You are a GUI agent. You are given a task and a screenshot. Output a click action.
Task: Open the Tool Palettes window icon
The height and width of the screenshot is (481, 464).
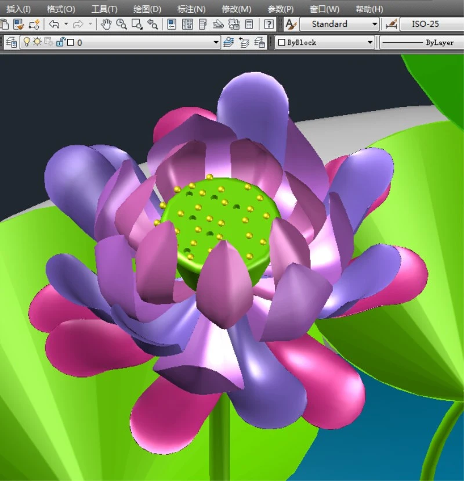click(203, 24)
